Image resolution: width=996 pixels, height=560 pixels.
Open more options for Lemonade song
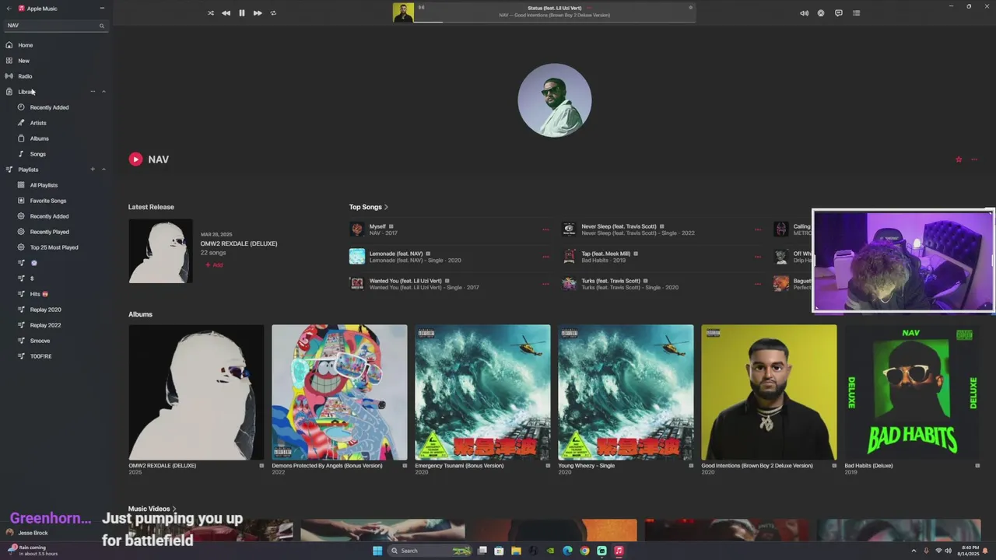pos(545,257)
